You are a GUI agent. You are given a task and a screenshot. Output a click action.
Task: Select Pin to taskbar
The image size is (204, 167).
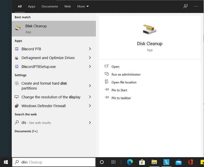pyautogui.click(x=121, y=98)
